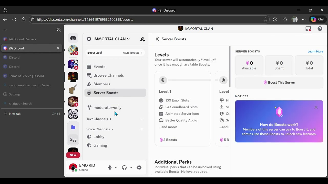Open Events in channel list
This screenshot has height=184, width=328.
pyautogui.click(x=115, y=67)
